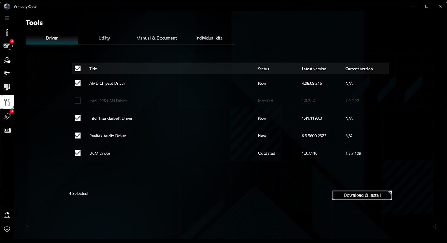Click the Installed status of Intel I225
The width and height of the screenshot is (447, 243).
click(x=265, y=101)
